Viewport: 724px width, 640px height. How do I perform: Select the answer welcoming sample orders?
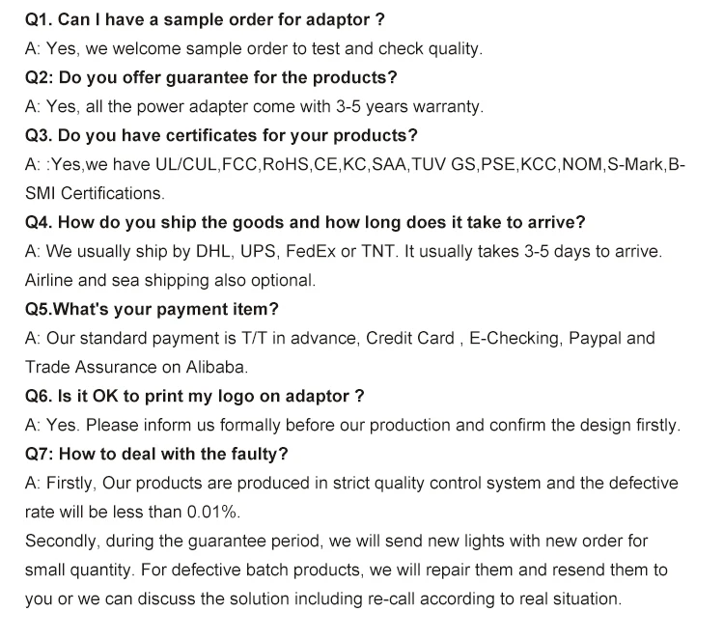(x=254, y=48)
